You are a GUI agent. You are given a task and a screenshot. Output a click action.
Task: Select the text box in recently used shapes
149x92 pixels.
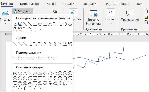pyautogui.click(x=20, y=24)
